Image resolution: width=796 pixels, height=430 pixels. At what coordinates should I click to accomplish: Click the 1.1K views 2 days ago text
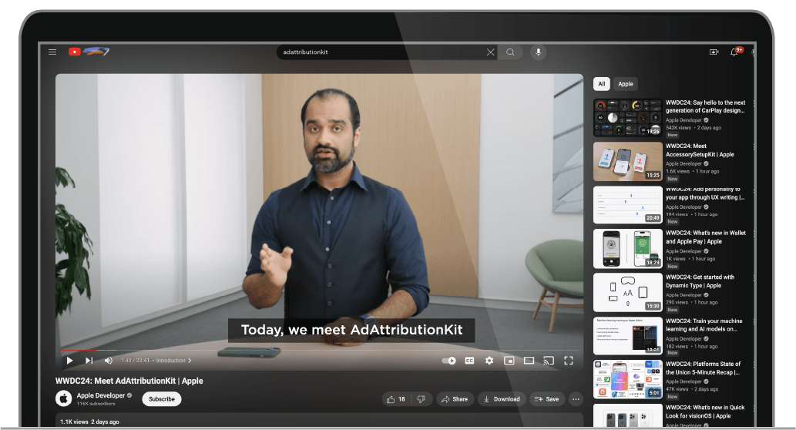point(90,422)
